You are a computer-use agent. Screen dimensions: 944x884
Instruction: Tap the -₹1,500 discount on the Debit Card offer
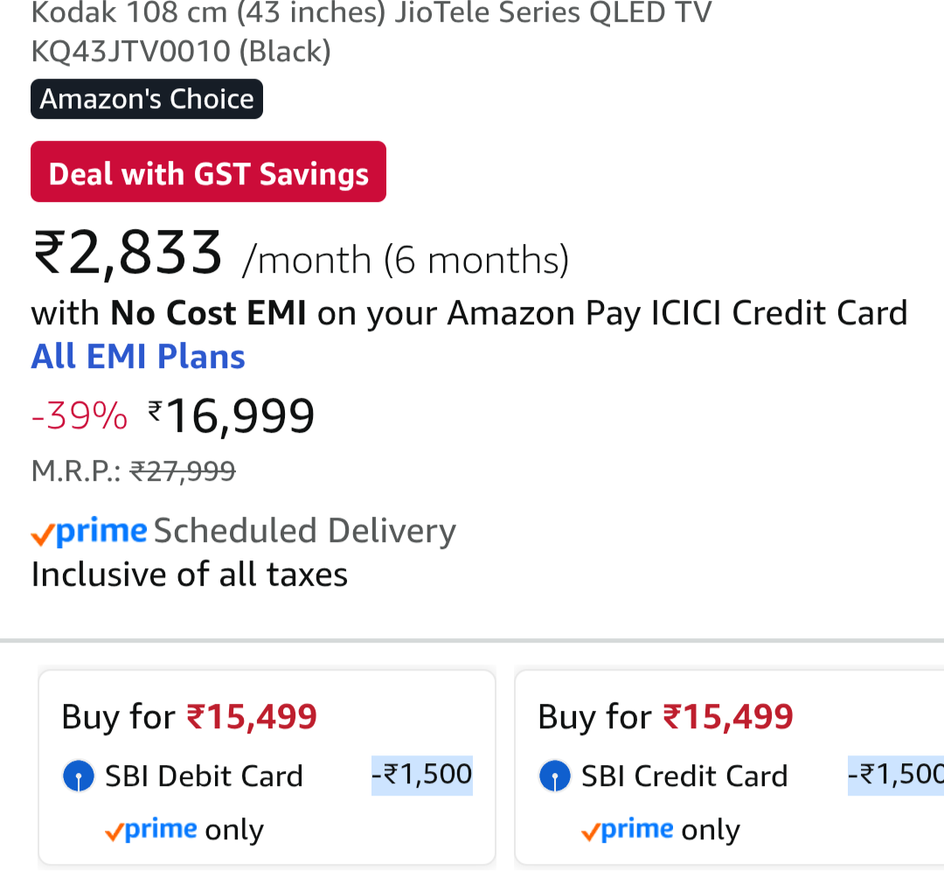422,775
